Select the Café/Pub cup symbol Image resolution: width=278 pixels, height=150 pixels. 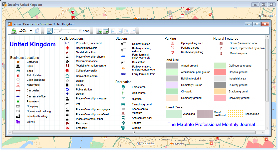click(x=18, y=62)
